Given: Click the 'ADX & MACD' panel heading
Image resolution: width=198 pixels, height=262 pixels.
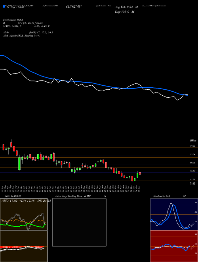Looking at the screenshot, I should point(13,196).
